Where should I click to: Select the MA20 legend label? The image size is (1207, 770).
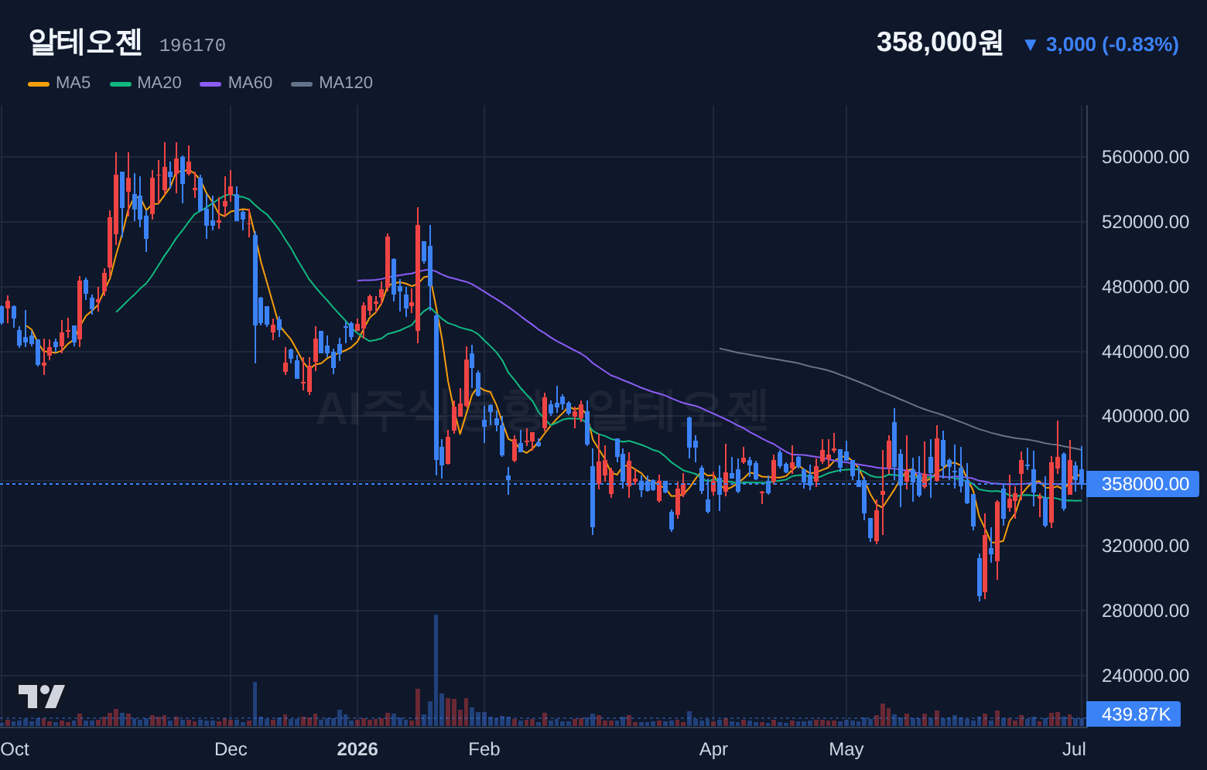pos(159,83)
